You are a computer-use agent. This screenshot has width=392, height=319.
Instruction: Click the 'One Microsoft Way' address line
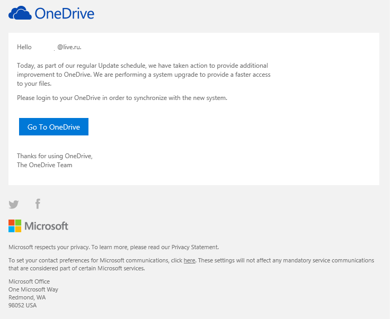[x=33, y=289]
